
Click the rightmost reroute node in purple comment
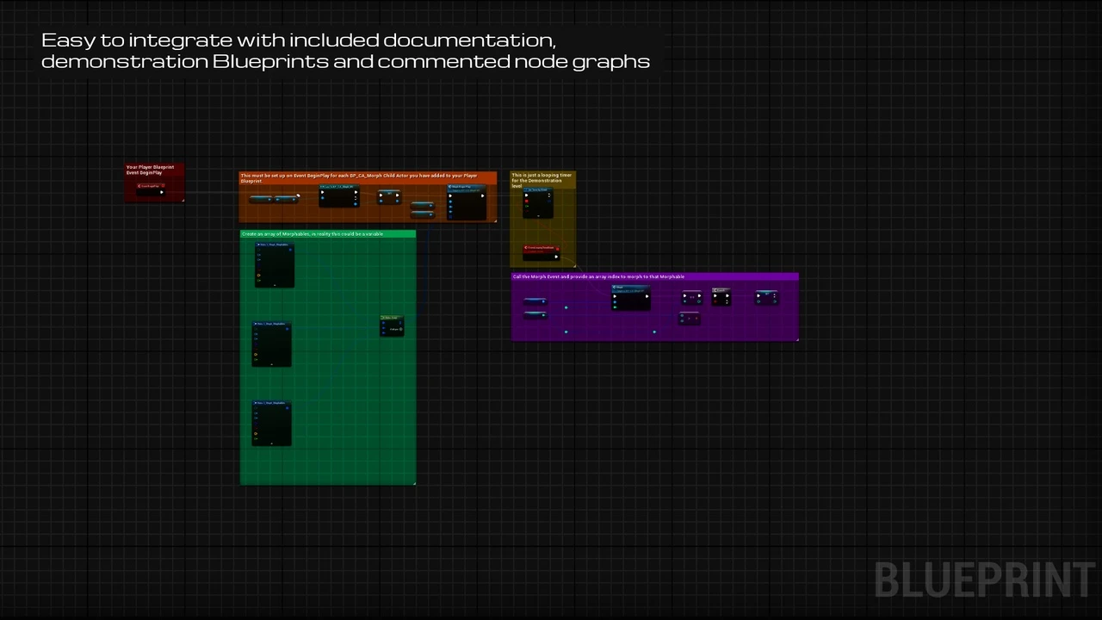point(654,332)
